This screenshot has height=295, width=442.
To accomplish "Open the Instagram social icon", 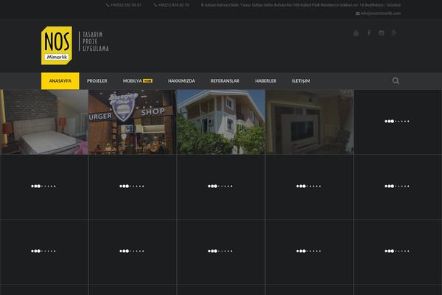I will [382, 32].
